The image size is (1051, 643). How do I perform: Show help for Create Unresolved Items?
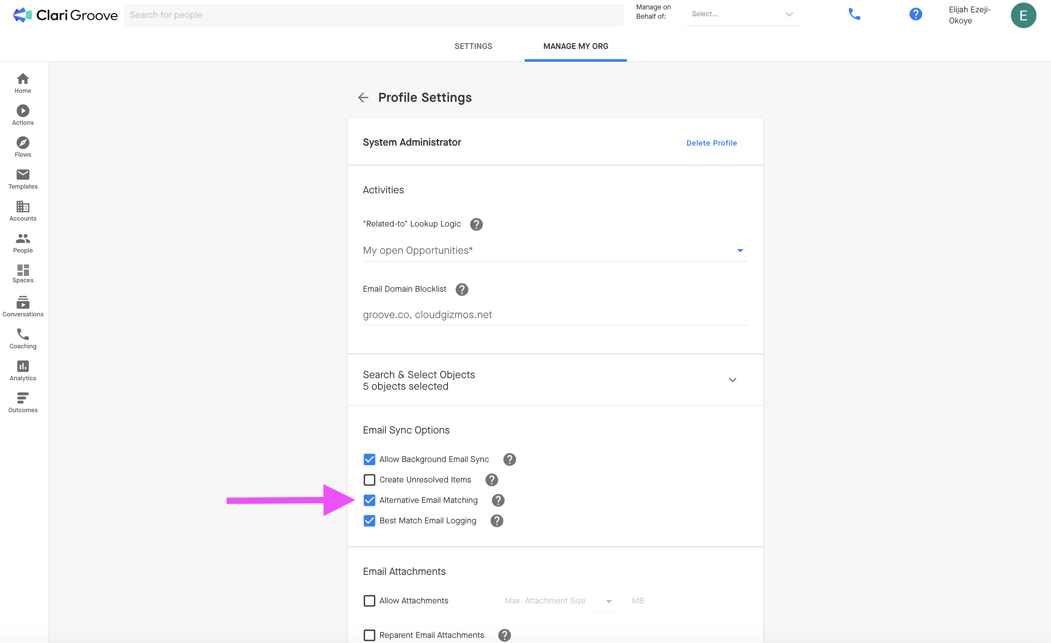491,480
